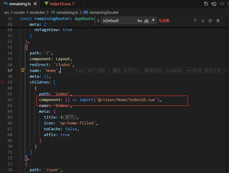The image size is (229, 173).
Task: Toggle Find in Selection icon
Action: [x=210, y=21]
